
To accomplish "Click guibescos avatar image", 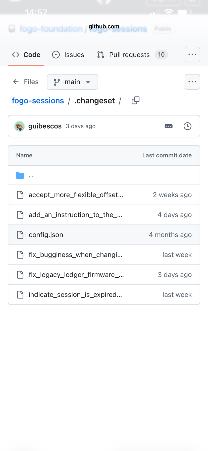I will [x=20, y=126].
